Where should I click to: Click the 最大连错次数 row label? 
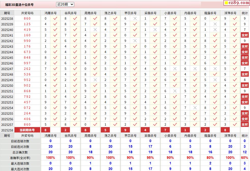pyautogui.click(x=20, y=163)
